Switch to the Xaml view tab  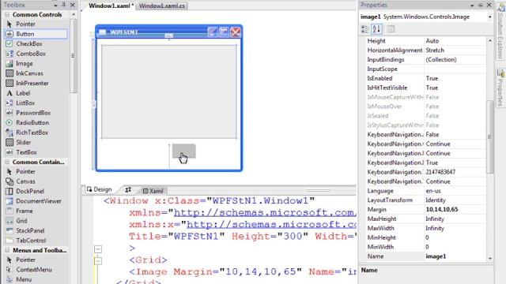pyautogui.click(x=153, y=191)
